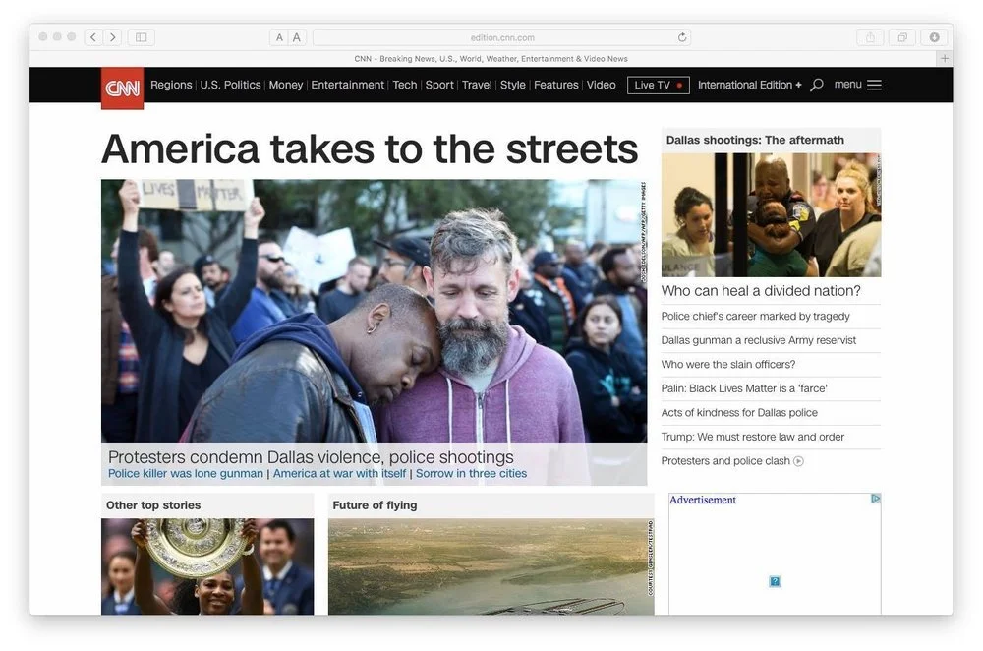
Task: Open Trump: We must restore law and order
Action: (753, 437)
